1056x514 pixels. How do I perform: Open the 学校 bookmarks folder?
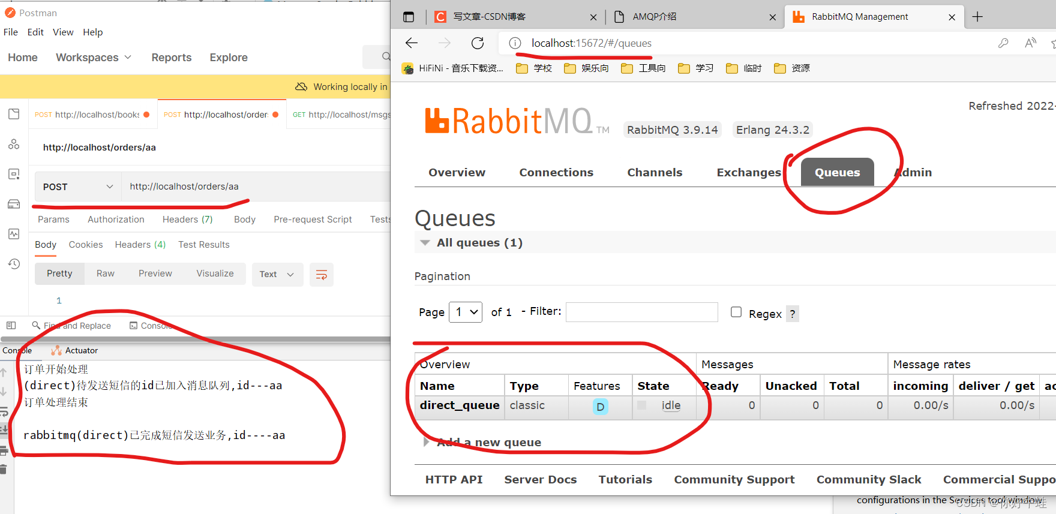(x=534, y=68)
